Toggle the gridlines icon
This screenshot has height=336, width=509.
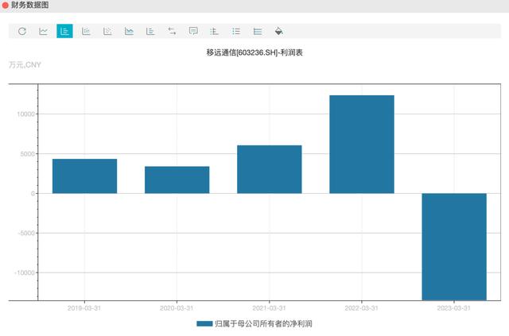pyautogui.click(x=258, y=31)
